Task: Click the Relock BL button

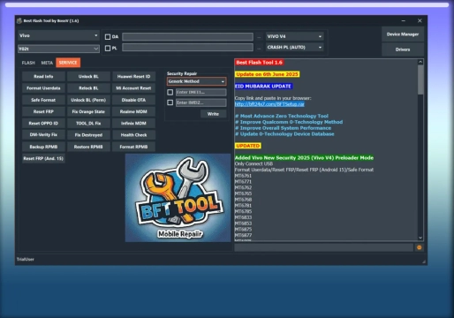Action: tap(88, 88)
